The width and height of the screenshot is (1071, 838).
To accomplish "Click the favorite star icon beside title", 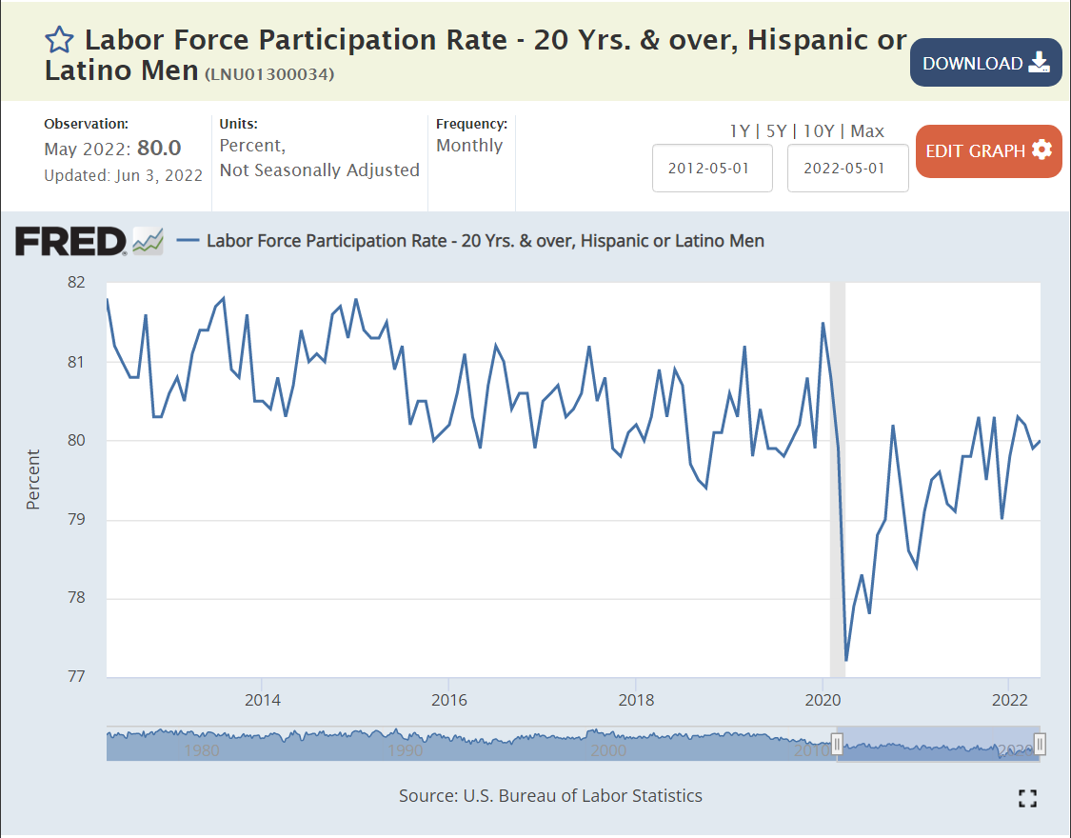I will [60, 40].
